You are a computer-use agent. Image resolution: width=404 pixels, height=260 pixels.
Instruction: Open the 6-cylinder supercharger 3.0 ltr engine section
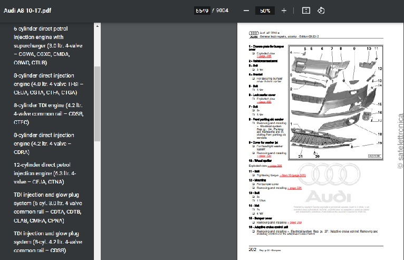pos(48,45)
